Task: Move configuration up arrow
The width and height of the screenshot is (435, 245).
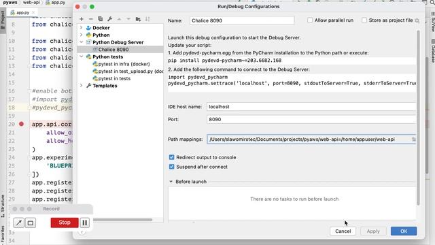Action: (119, 19)
